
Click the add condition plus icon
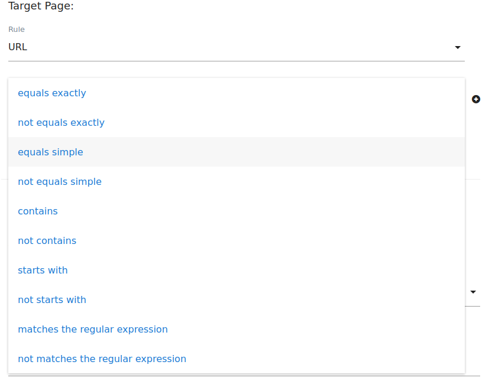[476, 99]
